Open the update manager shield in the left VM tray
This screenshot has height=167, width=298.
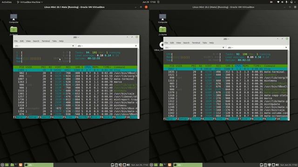[x=120, y=165]
